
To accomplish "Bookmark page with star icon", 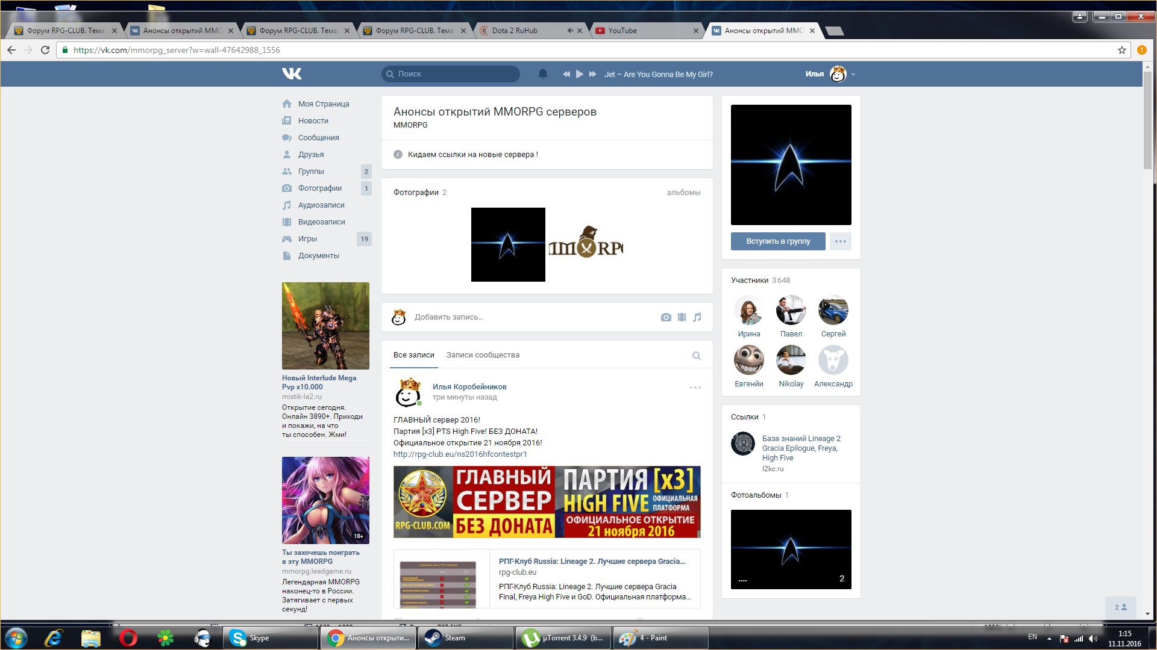I will pos(1121,50).
